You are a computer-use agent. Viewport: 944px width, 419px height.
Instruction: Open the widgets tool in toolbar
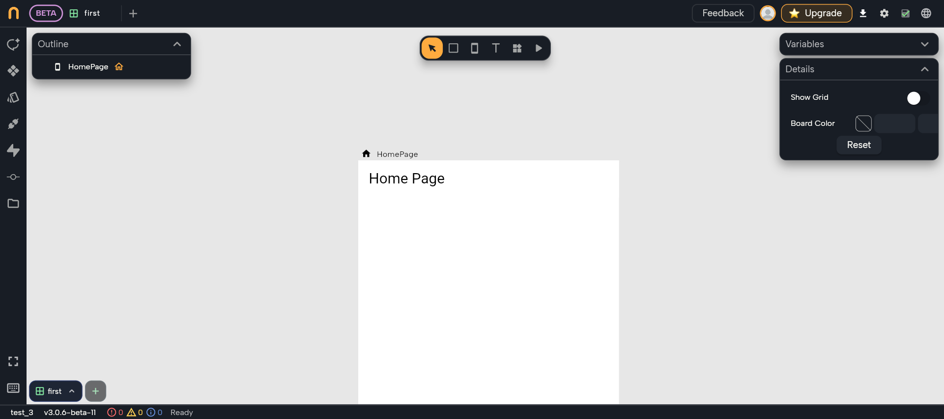pos(517,48)
